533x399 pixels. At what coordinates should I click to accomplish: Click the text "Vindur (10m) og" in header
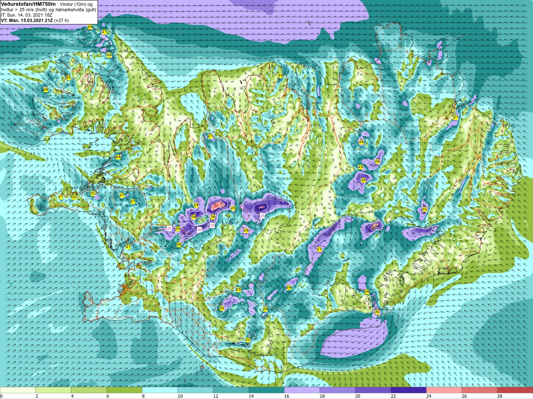77,4
